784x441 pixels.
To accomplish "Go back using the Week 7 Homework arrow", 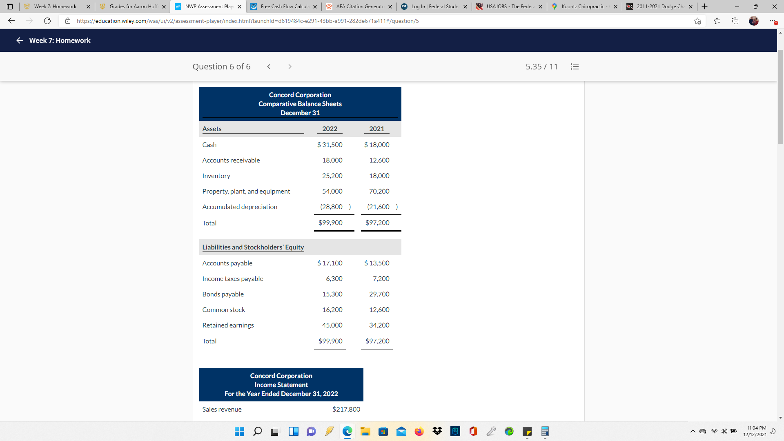I will 19,40.
